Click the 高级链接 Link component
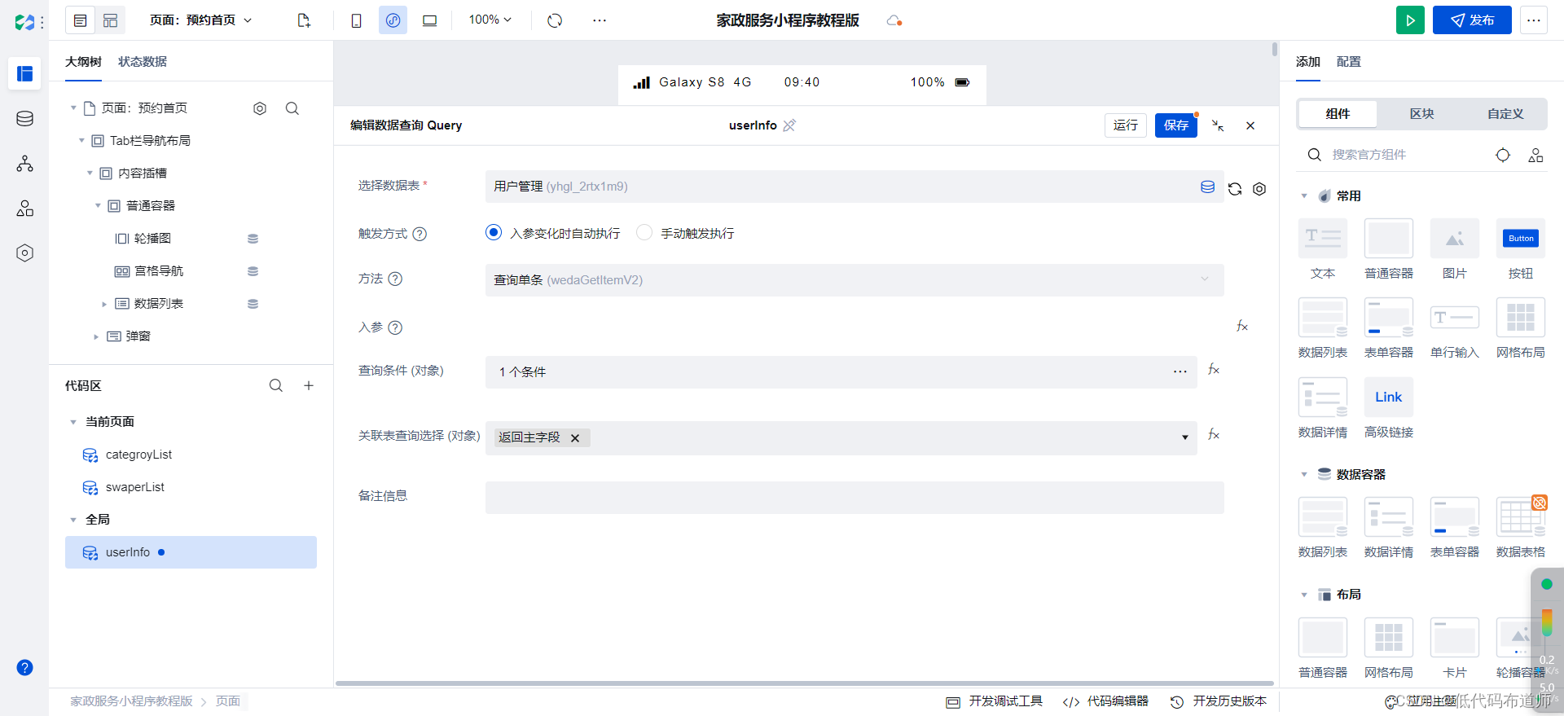Viewport: 1564px width, 716px height. pos(1389,409)
